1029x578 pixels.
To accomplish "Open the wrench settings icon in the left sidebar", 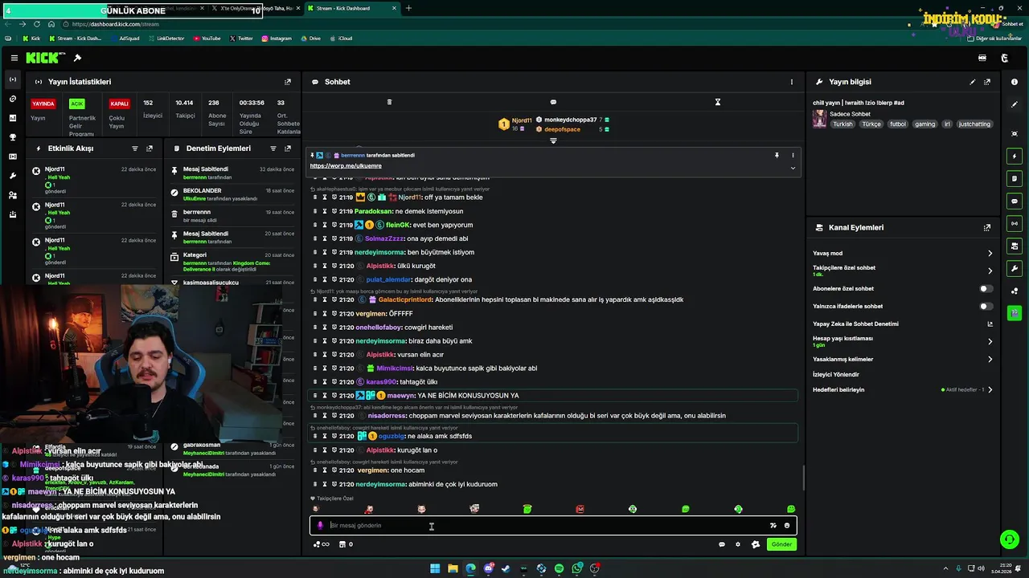I will (x=12, y=176).
